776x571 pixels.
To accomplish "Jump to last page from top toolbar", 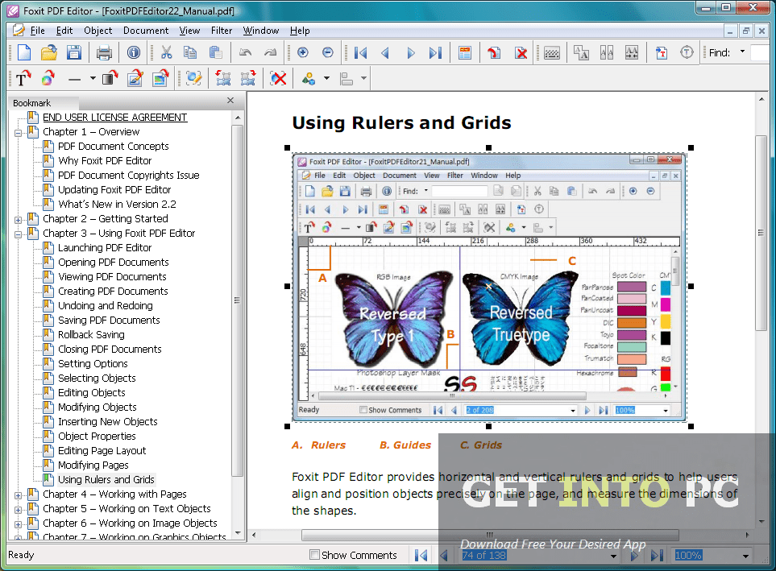I will pyautogui.click(x=435, y=52).
